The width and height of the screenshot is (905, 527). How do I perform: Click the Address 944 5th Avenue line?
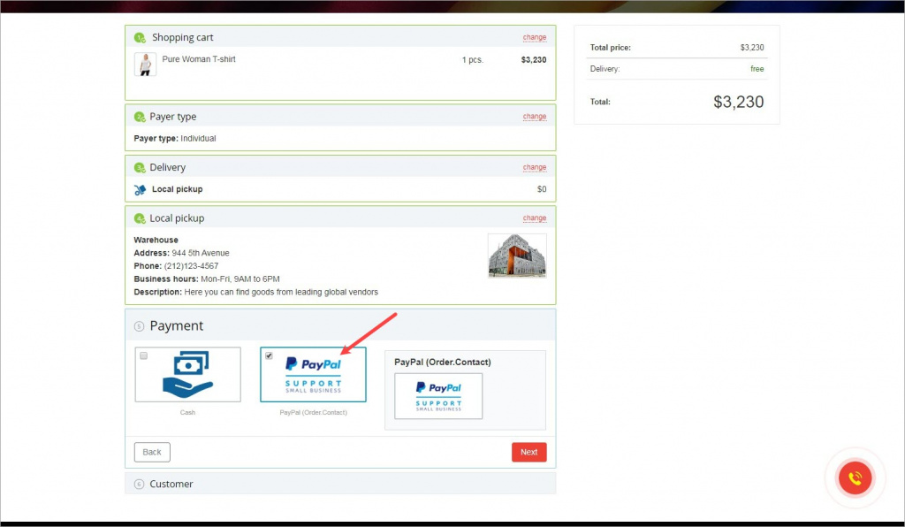pyautogui.click(x=182, y=253)
